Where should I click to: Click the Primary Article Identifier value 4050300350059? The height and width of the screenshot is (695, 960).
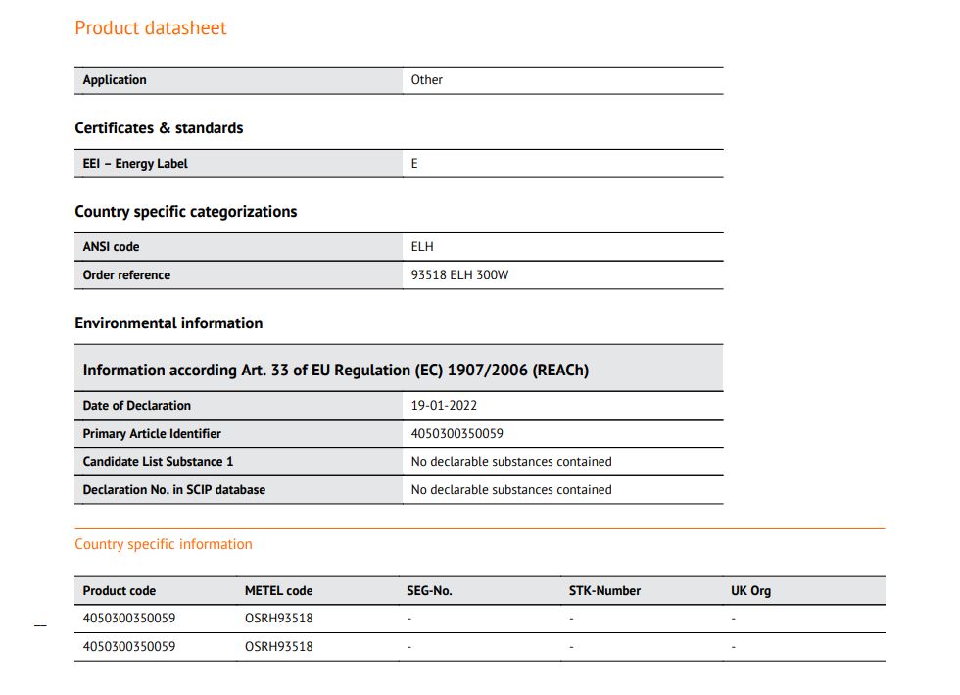point(457,434)
